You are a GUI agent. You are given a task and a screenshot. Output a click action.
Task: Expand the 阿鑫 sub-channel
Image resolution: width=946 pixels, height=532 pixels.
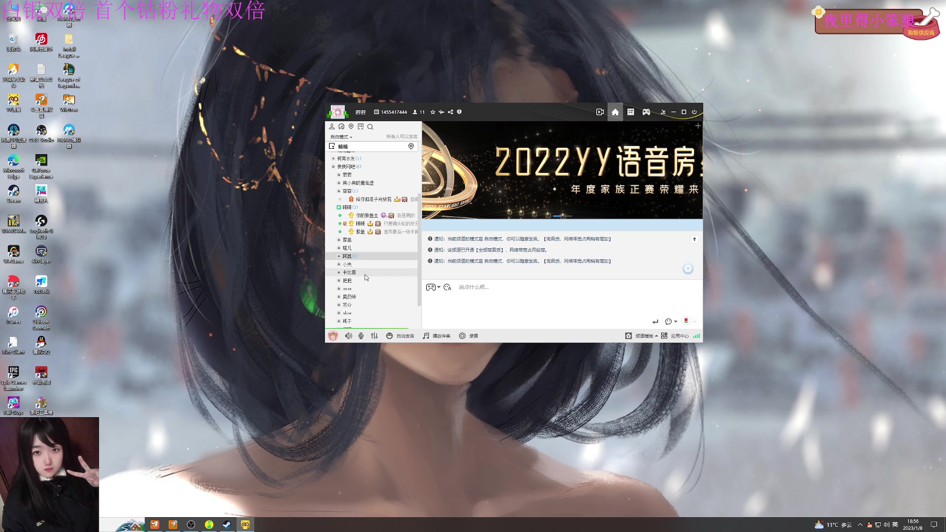coord(339,256)
